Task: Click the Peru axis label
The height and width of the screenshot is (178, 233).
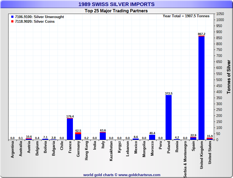Action: click(x=160, y=145)
